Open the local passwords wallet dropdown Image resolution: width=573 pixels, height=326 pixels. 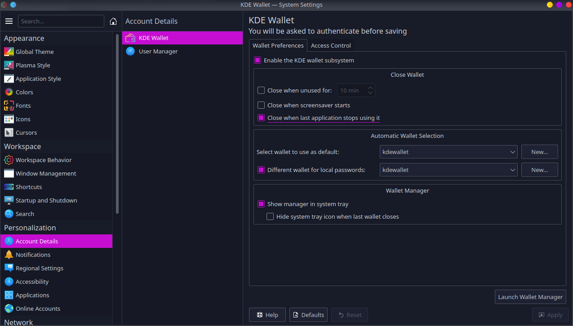click(x=449, y=170)
